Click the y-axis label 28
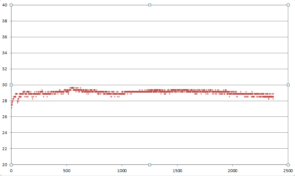 pyautogui.click(x=5, y=101)
